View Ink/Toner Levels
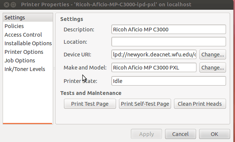This screenshot has height=142, width=235. pos(28,69)
